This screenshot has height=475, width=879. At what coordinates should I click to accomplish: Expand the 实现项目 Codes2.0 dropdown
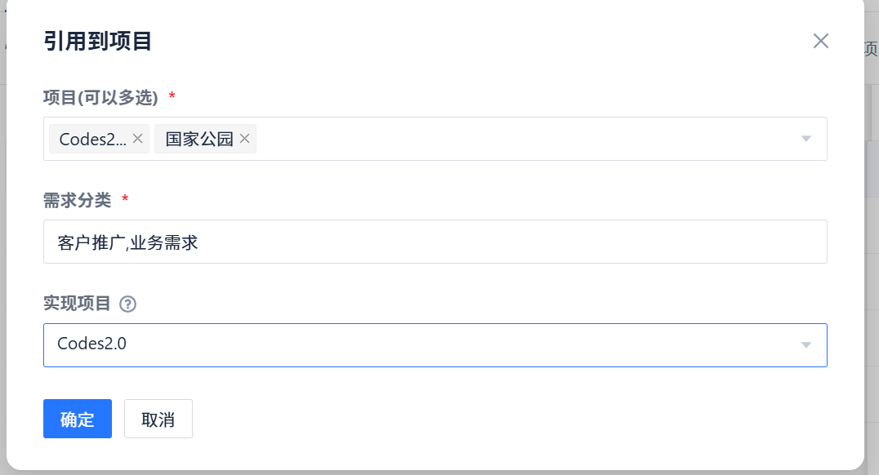tap(806, 344)
